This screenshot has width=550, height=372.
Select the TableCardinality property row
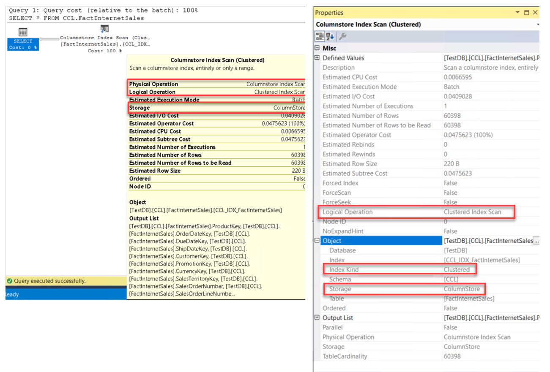345,356
